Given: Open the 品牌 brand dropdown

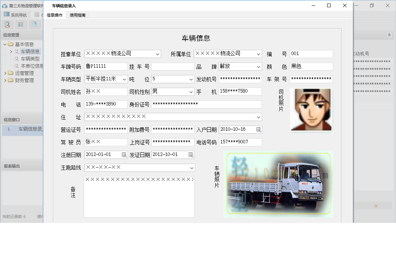Looking at the screenshot, I should click(x=259, y=67).
